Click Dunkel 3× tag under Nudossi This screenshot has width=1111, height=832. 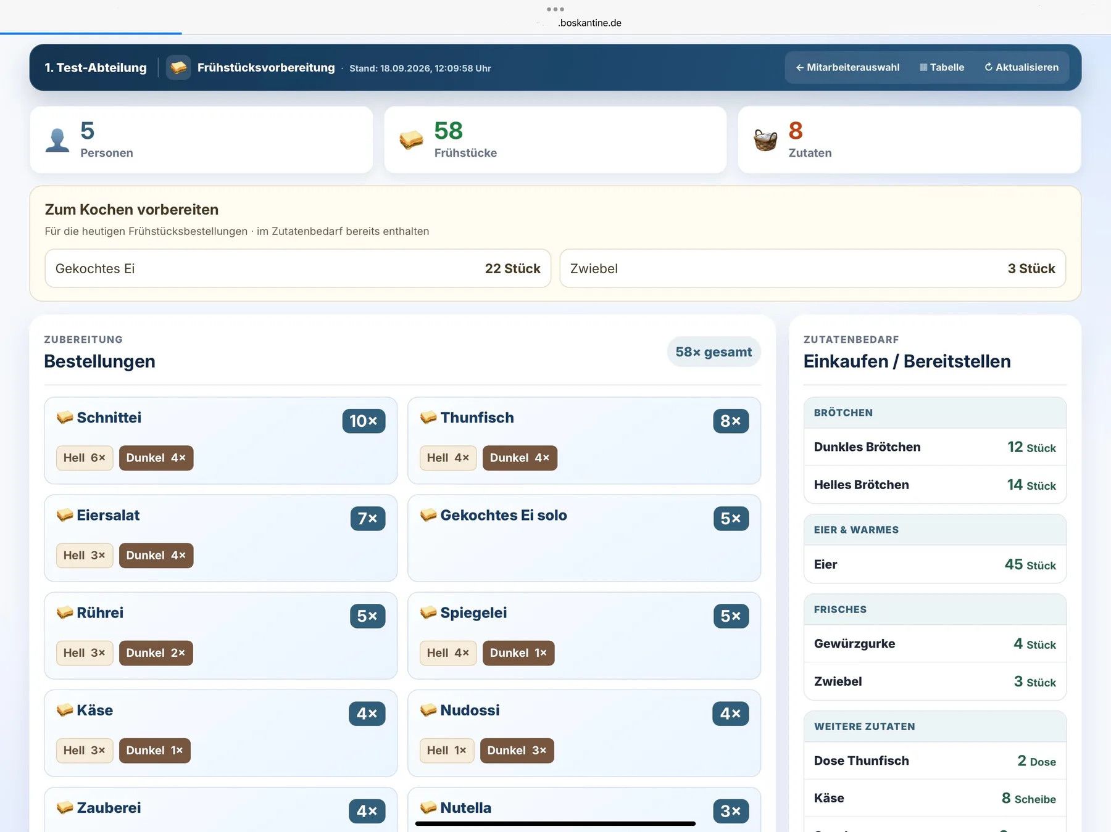click(517, 750)
